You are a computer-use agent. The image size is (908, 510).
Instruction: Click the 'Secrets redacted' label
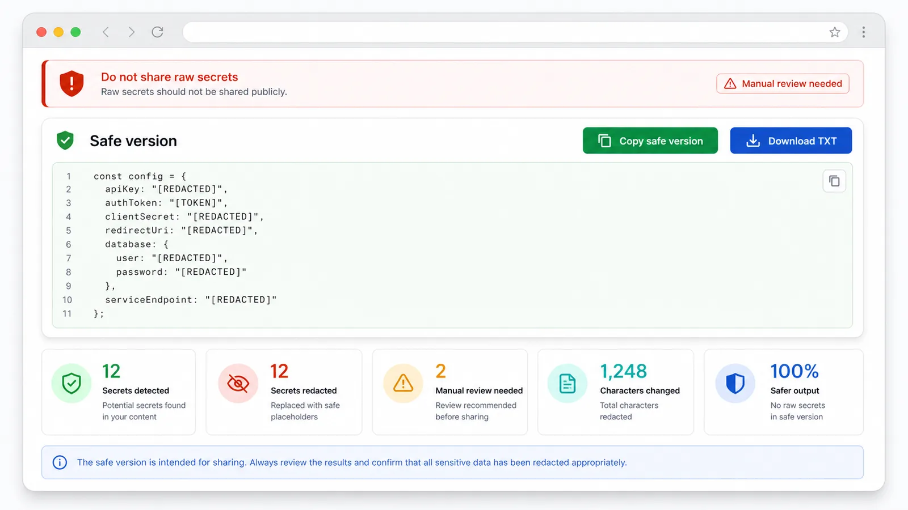(x=304, y=390)
